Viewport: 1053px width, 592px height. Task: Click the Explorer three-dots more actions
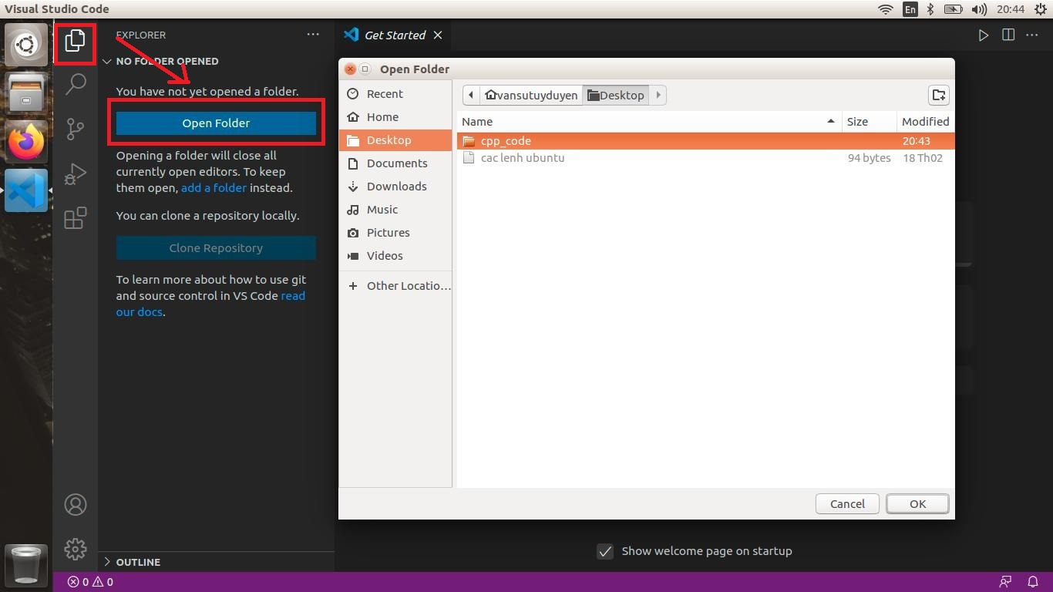[x=313, y=35]
